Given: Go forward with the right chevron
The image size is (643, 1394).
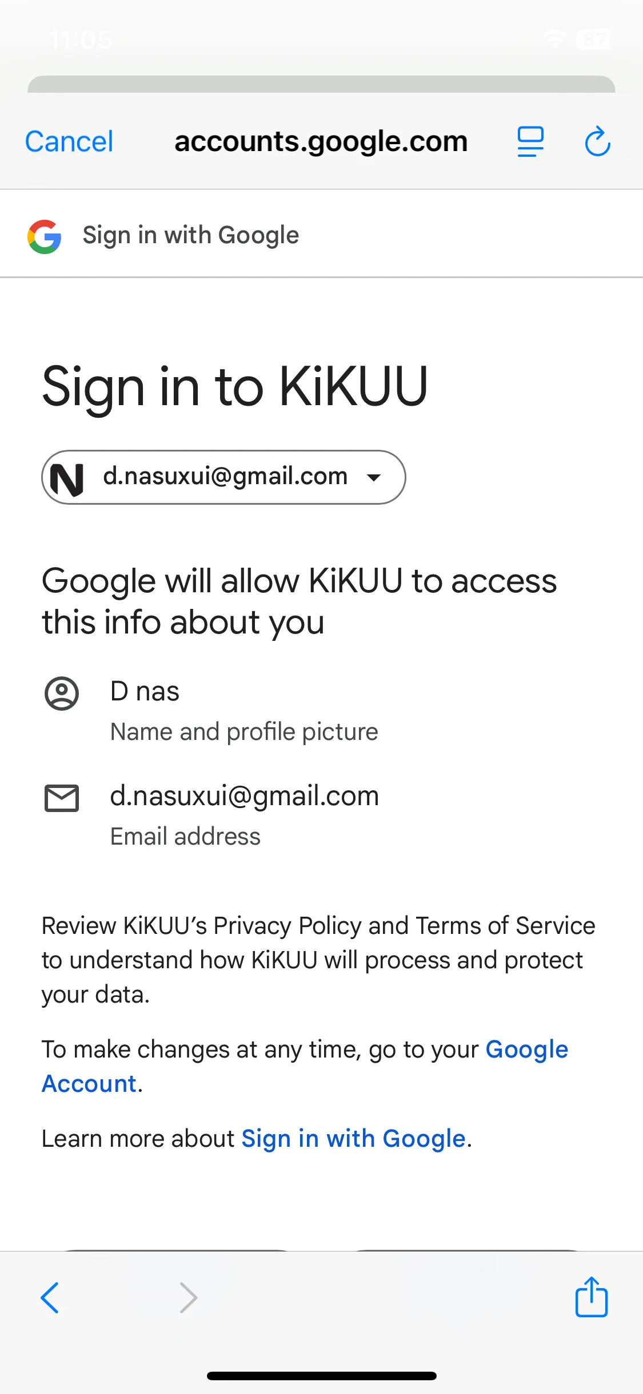Looking at the screenshot, I should (x=188, y=1297).
